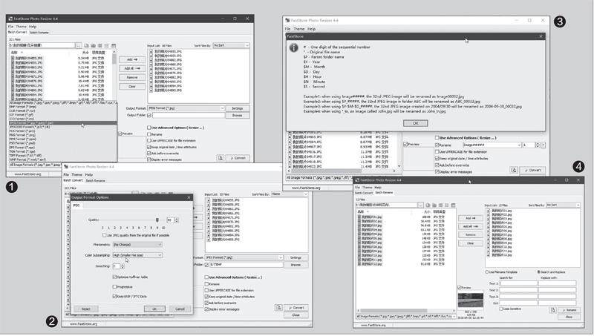Click the thumbnails view icon in window 1 toolbar
This screenshot has width=594, height=336.
(x=100, y=45)
